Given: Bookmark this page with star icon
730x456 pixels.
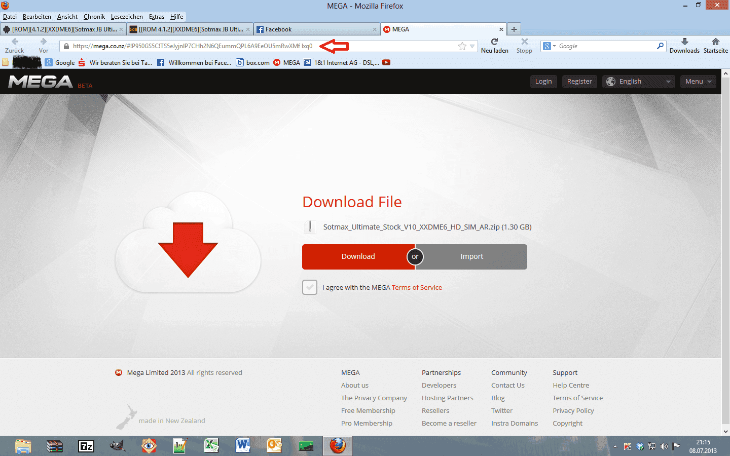Looking at the screenshot, I should 462,46.
